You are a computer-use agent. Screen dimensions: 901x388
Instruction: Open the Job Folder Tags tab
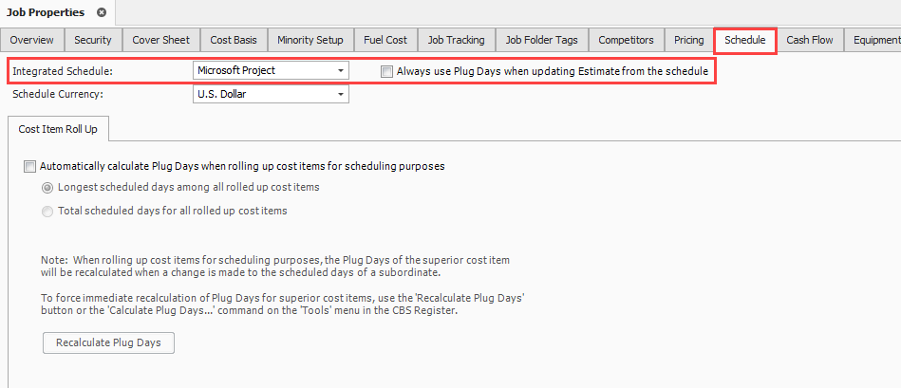point(541,40)
